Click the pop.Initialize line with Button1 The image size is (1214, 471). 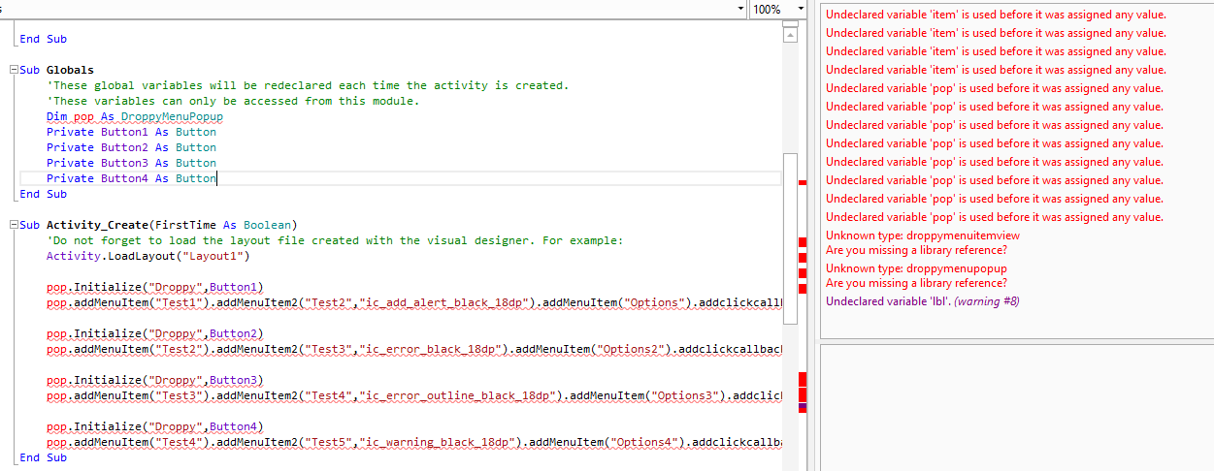(x=155, y=287)
